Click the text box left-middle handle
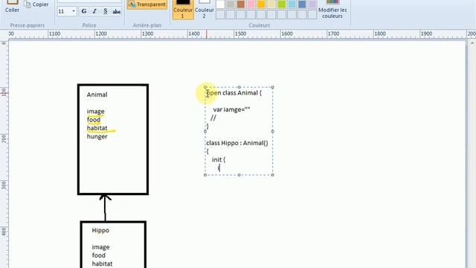The width and height of the screenshot is (476, 268). pos(205,131)
